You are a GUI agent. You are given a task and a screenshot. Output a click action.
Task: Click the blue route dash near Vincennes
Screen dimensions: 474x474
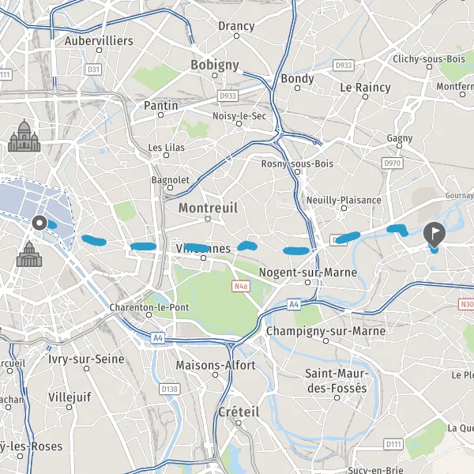[198, 247]
